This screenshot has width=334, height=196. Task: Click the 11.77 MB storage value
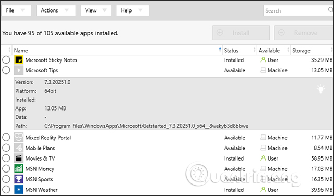tap(322, 138)
